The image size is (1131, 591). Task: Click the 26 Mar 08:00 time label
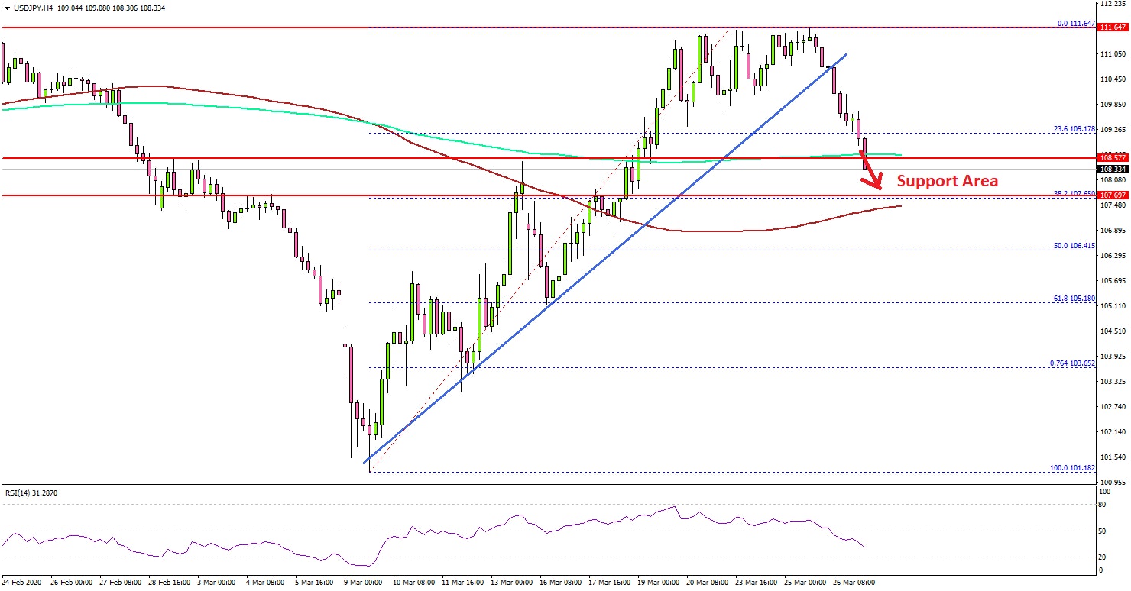point(852,582)
